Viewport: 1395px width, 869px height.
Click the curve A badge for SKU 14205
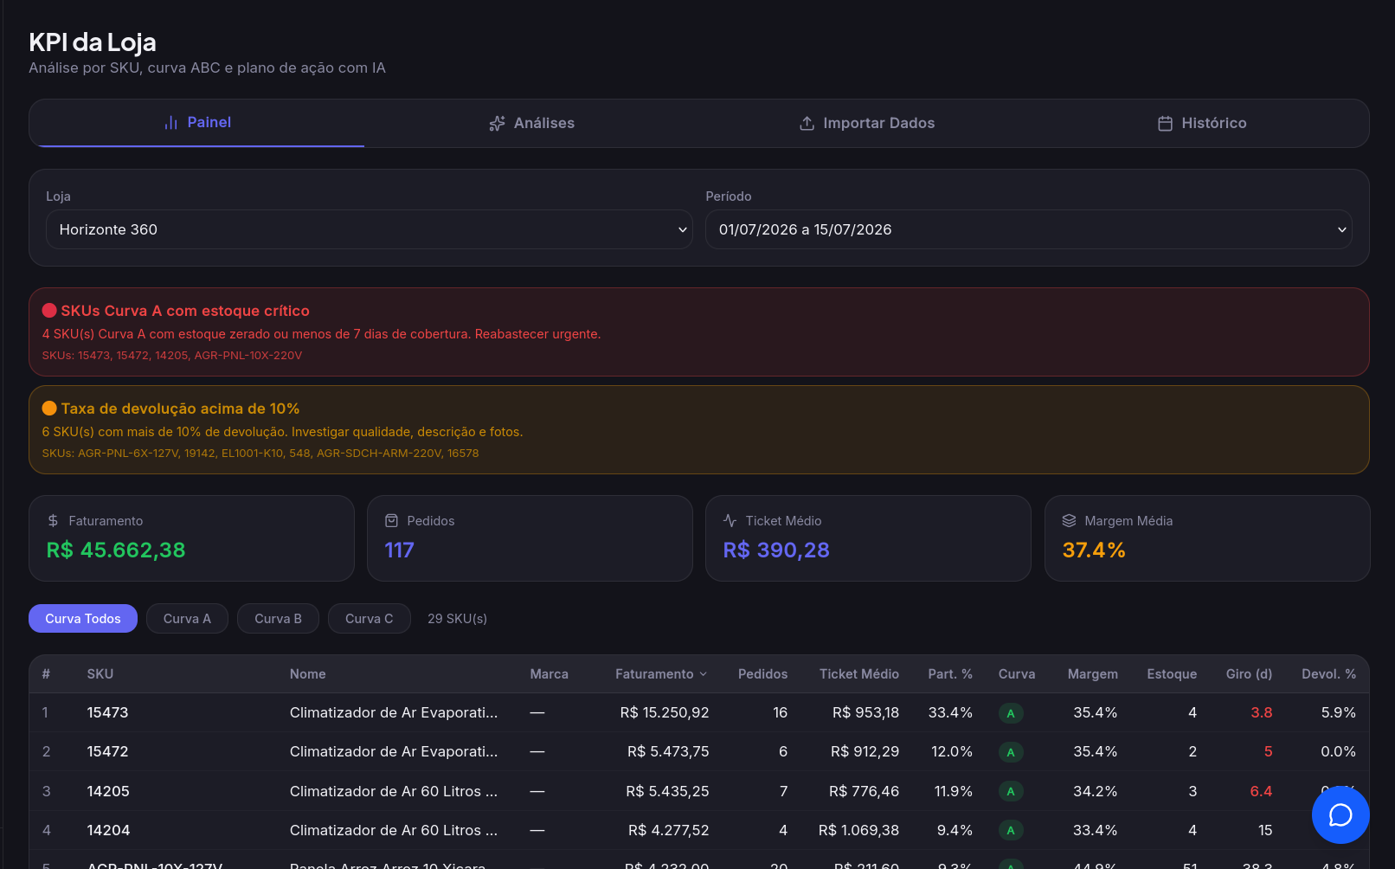point(1011,792)
